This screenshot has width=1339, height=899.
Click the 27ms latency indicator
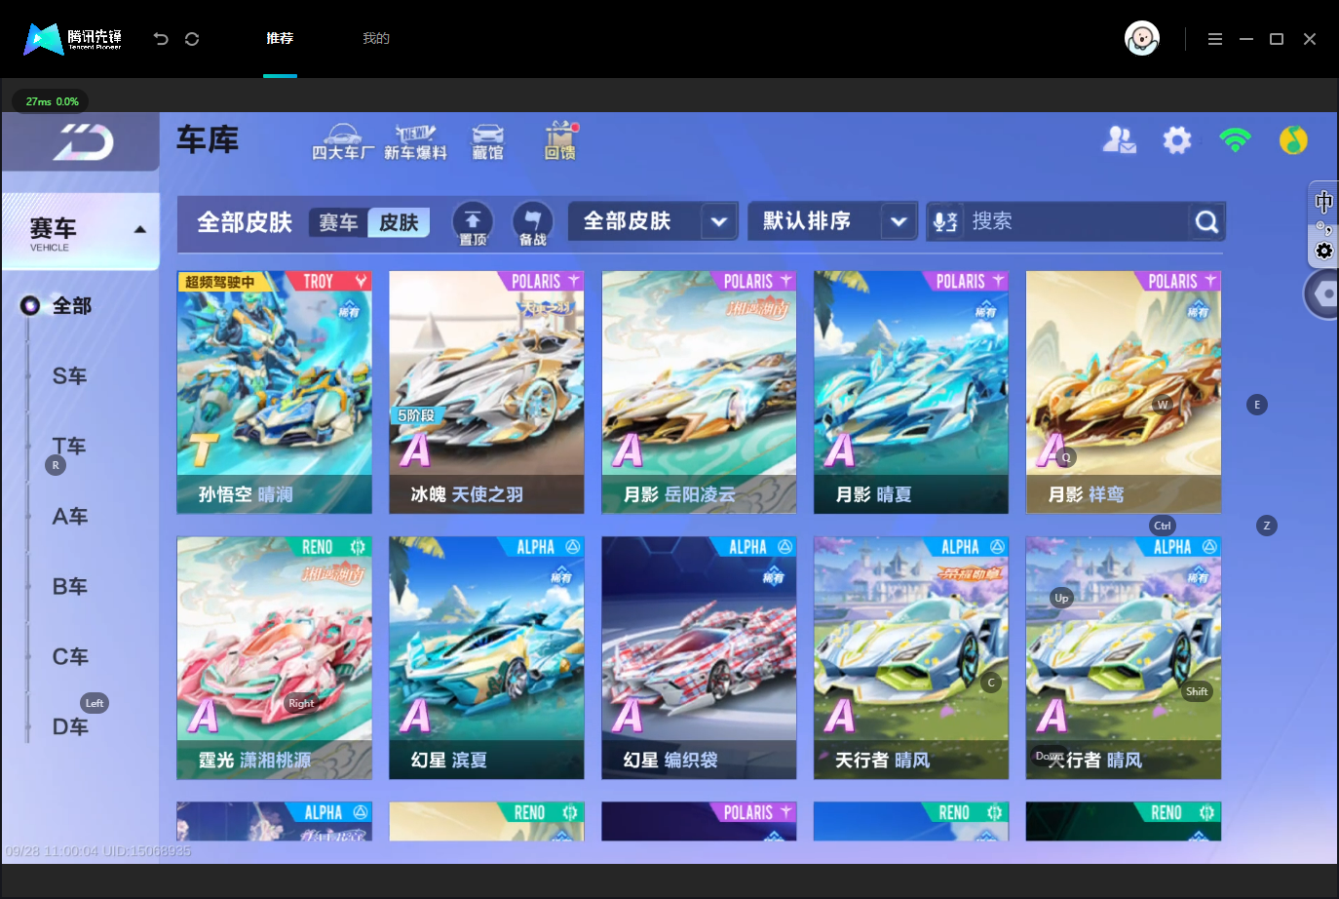51,101
